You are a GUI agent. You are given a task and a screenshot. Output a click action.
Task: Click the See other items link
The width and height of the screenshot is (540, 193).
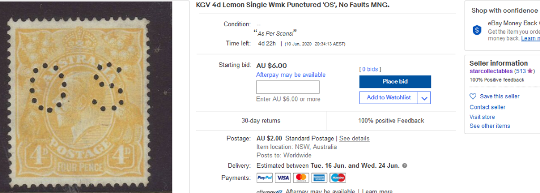(x=490, y=126)
